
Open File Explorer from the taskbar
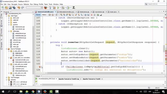pos(21,92)
